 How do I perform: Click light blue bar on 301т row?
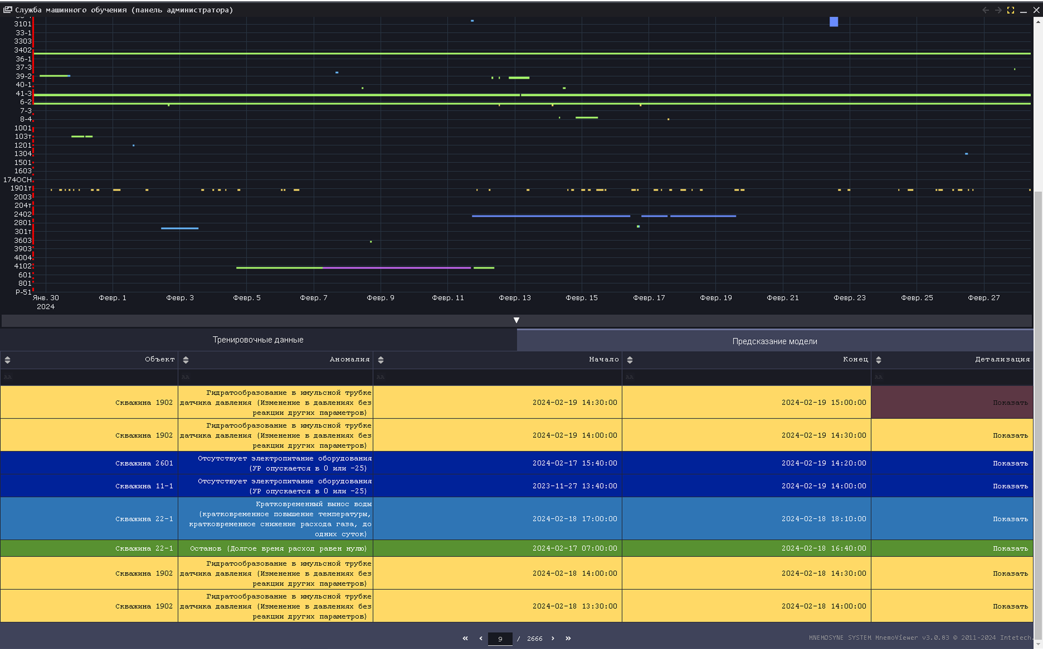pyautogui.click(x=180, y=228)
